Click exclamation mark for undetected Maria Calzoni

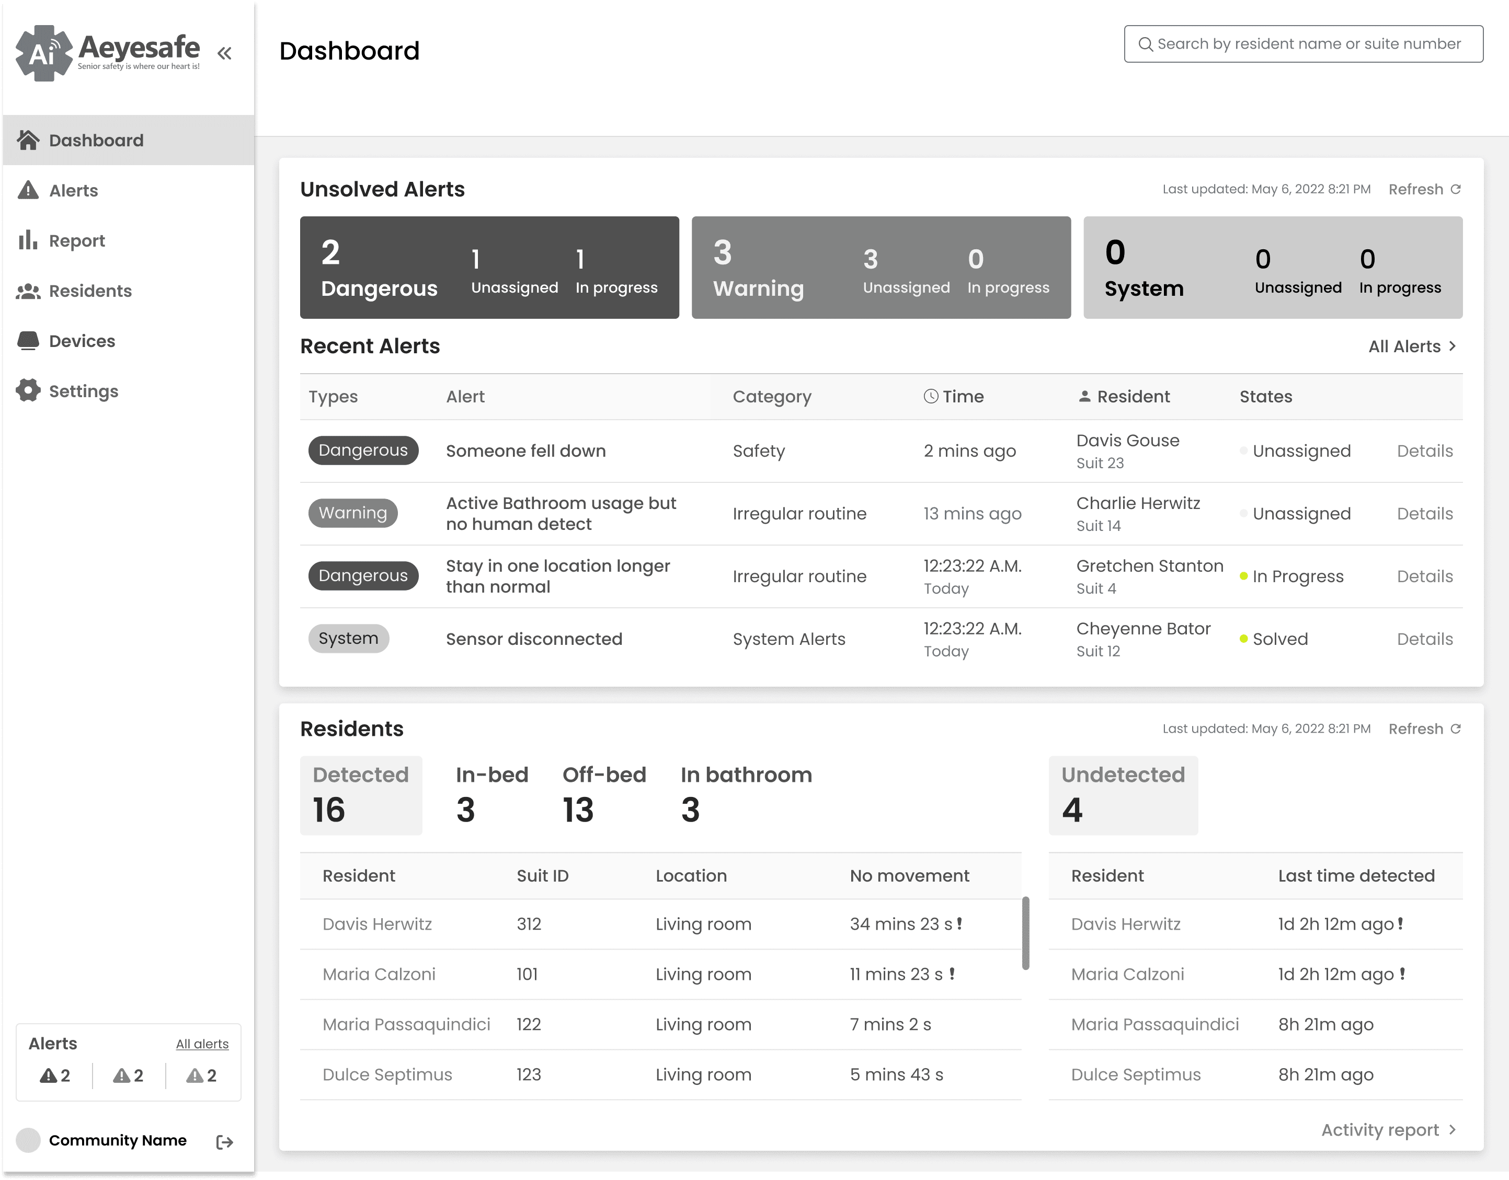point(1402,974)
